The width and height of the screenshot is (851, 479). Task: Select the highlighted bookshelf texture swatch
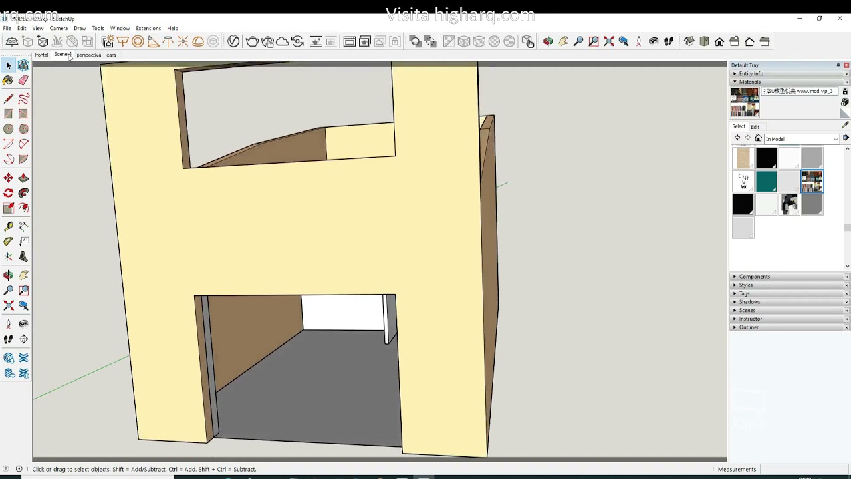[x=812, y=181]
